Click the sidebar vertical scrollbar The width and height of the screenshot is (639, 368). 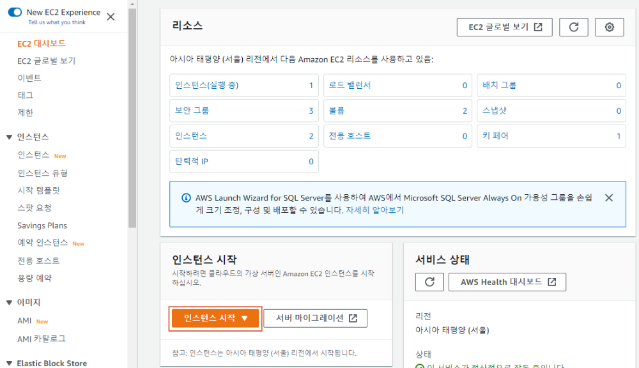point(132,118)
